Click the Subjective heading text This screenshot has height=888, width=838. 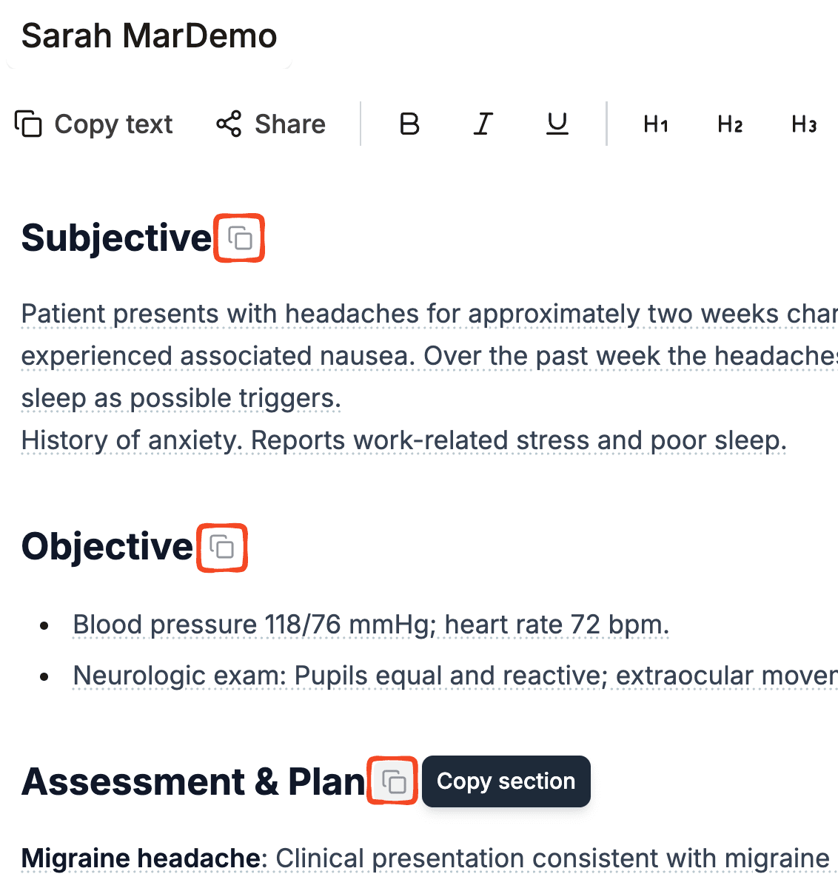pos(116,238)
